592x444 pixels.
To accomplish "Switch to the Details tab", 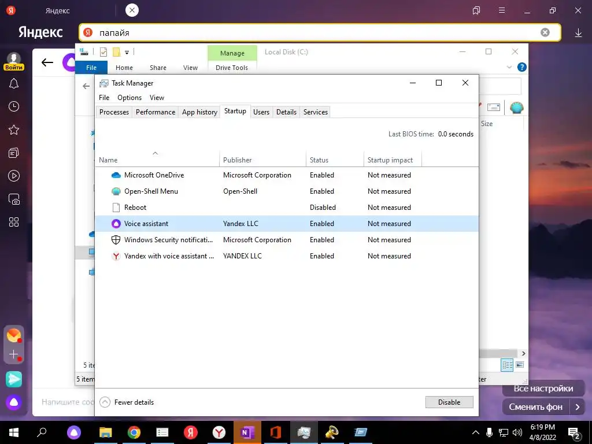I will [286, 112].
